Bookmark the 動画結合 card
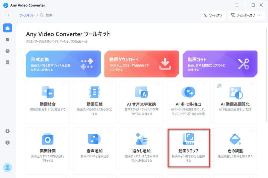The width and height of the screenshot is (268, 178). pos(64,83)
